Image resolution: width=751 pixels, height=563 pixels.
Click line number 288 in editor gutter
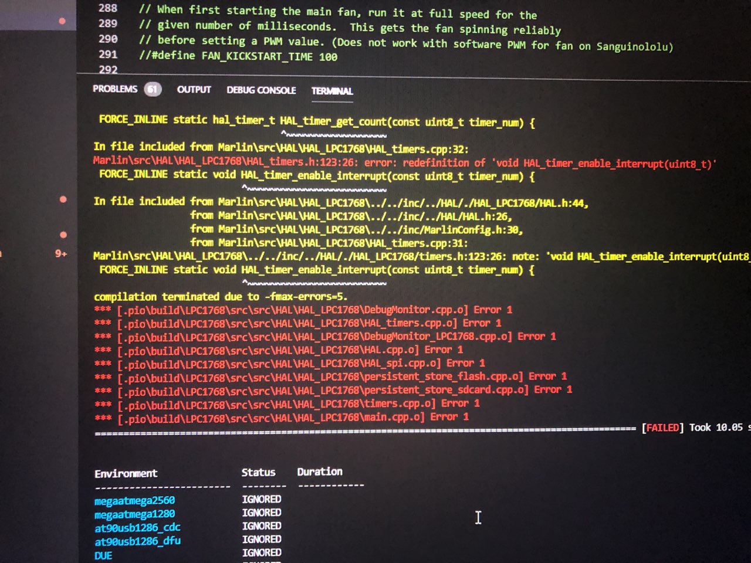point(108,8)
